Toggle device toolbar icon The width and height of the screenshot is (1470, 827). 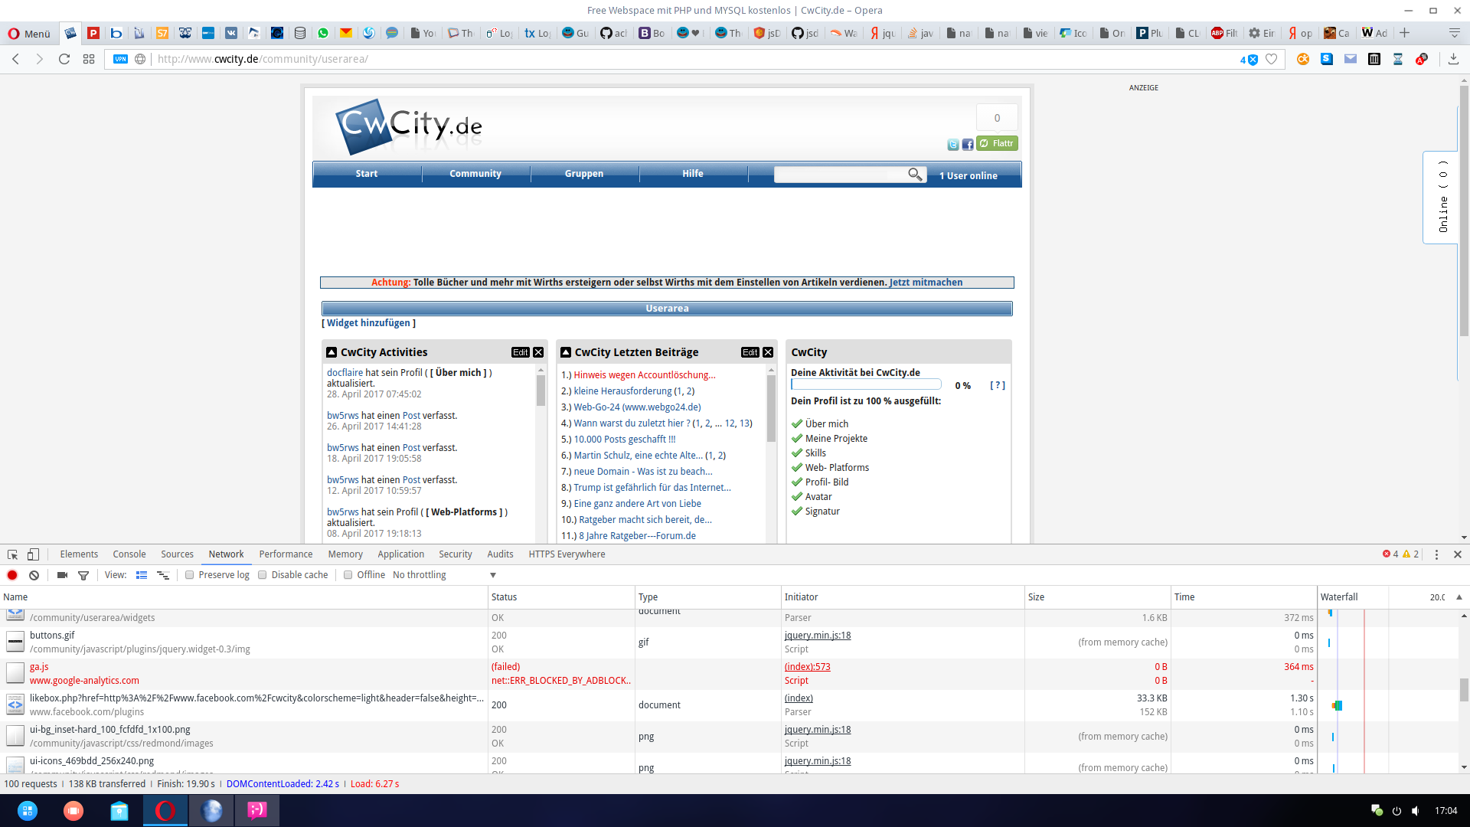point(33,554)
